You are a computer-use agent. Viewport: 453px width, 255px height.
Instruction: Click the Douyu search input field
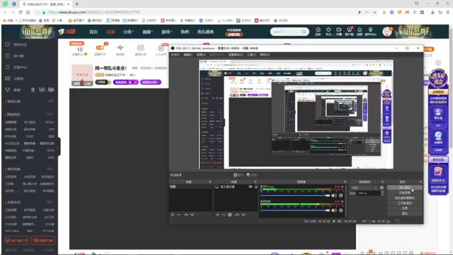tap(287, 32)
